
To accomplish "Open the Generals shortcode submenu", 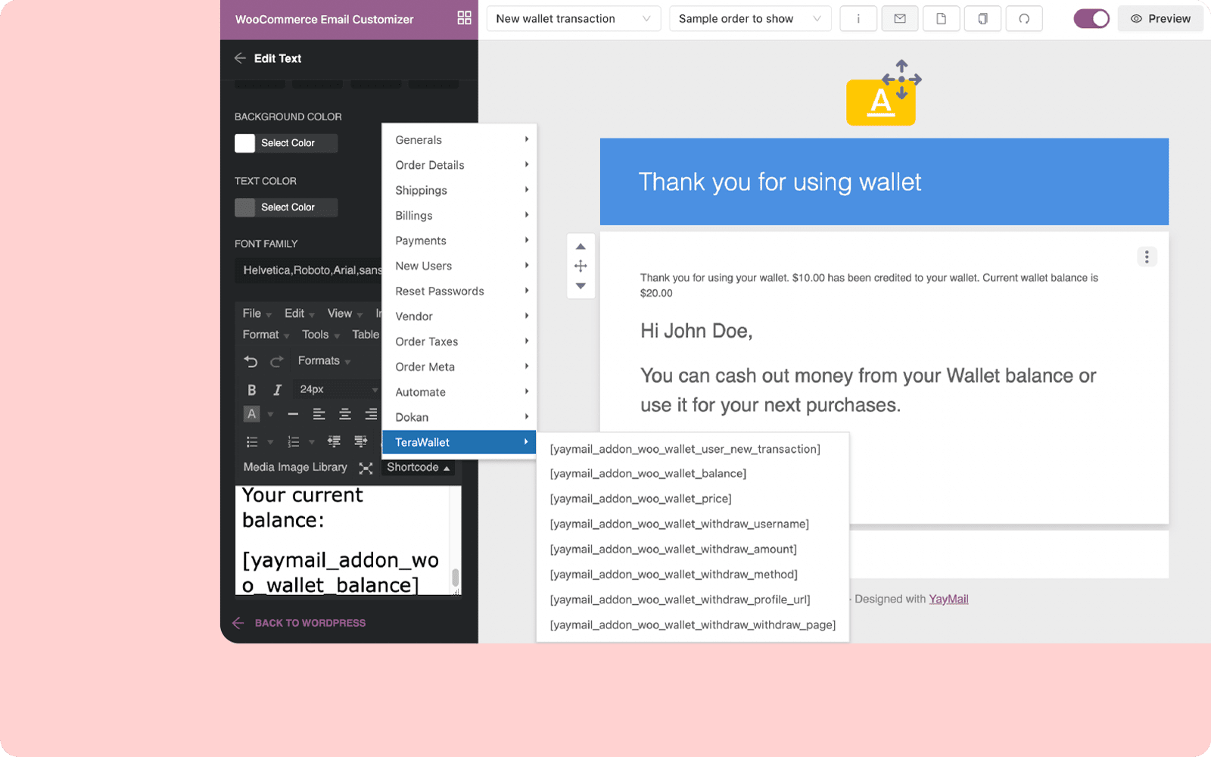I will [x=459, y=140].
